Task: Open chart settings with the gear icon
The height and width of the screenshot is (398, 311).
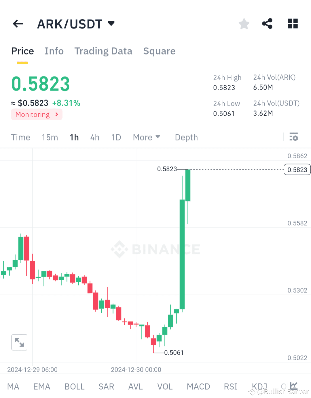Action: (294, 137)
